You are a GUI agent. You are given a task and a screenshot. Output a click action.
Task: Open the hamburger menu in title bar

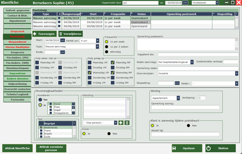coord(226,3)
